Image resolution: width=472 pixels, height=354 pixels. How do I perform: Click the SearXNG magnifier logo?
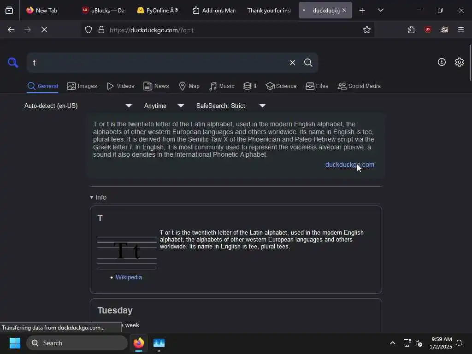pos(13,63)
